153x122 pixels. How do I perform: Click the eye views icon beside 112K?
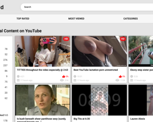click(x=117, y=80)
